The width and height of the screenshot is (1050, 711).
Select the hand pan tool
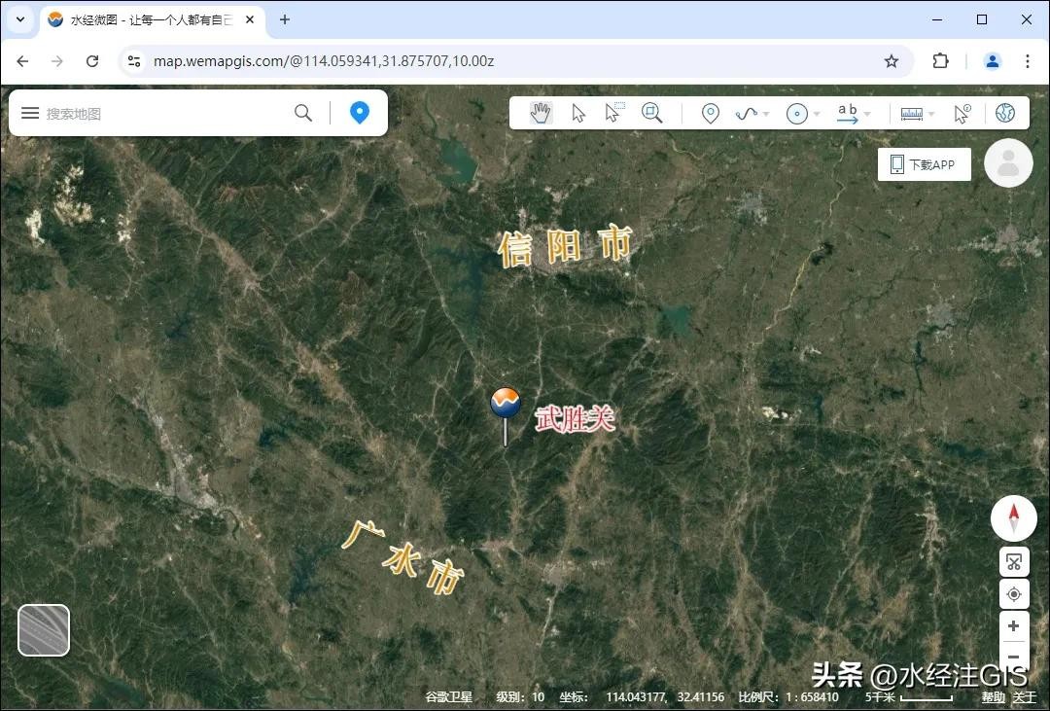[541, 114]
